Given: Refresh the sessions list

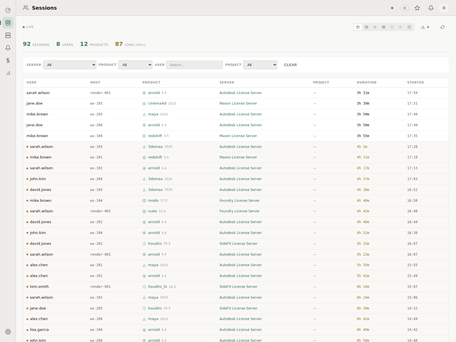Looking at the screenshot, I should 443,27.
